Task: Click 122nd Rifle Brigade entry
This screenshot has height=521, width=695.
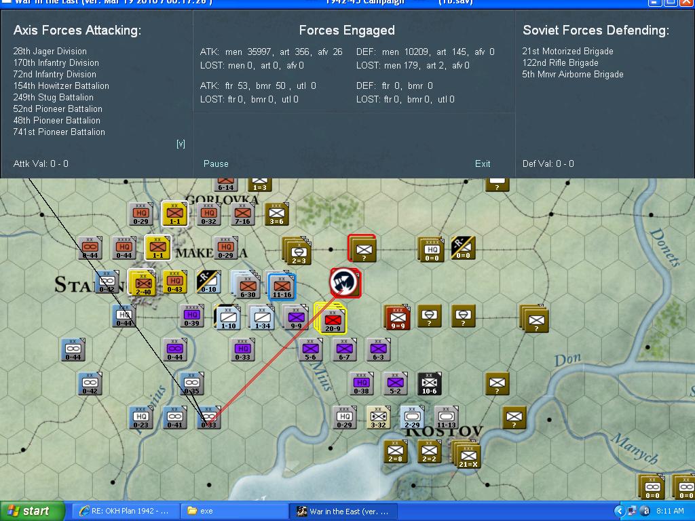Action: pos(560,63)
